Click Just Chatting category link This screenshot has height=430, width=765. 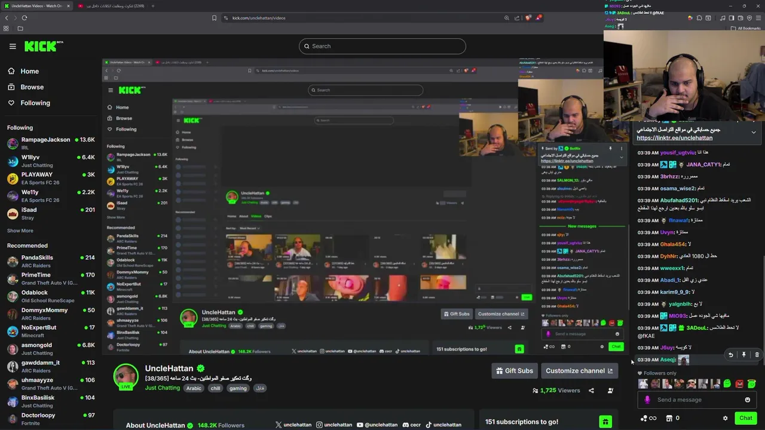[162, 388]
